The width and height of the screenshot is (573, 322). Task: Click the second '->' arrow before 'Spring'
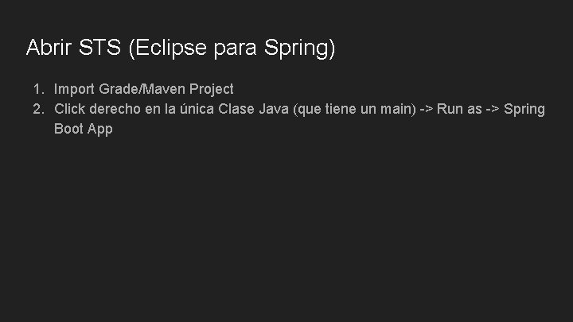493,109
